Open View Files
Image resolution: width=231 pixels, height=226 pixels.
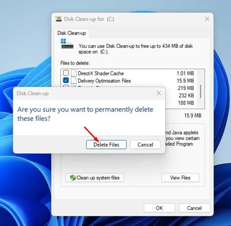click(180, 178)
